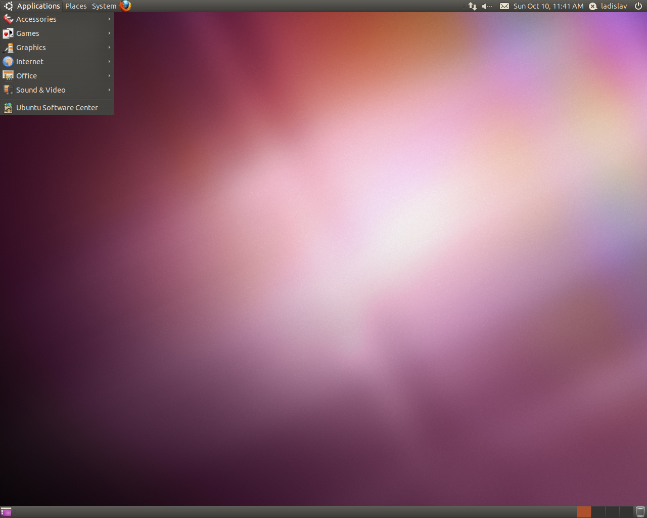Expand the Accessories submenu

[57, 19]
